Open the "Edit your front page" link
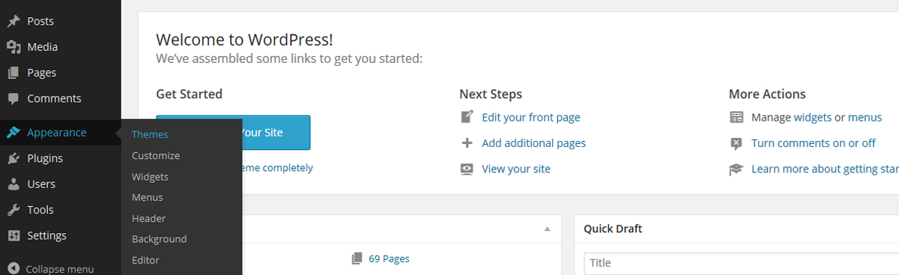 point(531,118)
